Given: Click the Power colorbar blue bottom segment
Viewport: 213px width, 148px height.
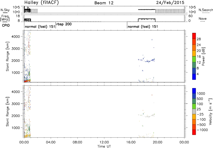Looking at the screenshot, I should coord(194,77).
